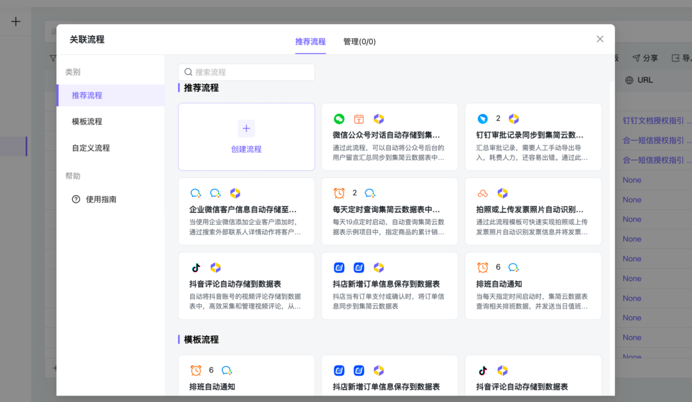Click the 搜索流程 search field
The height and width of the screenshot is (402, 692).
[x=247, y=72]
